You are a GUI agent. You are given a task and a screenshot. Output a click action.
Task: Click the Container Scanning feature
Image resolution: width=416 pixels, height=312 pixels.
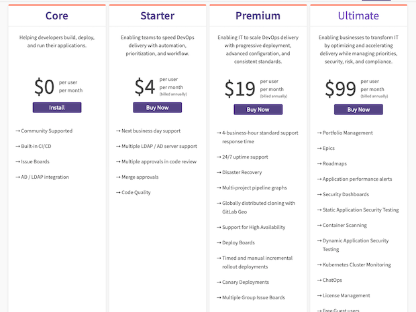[x=345, y=225]
